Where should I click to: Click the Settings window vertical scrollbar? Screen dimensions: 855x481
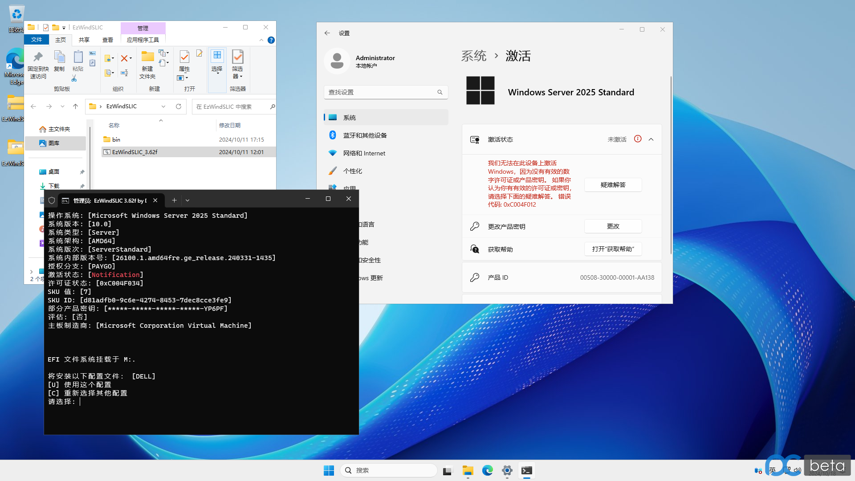point(671,165)
